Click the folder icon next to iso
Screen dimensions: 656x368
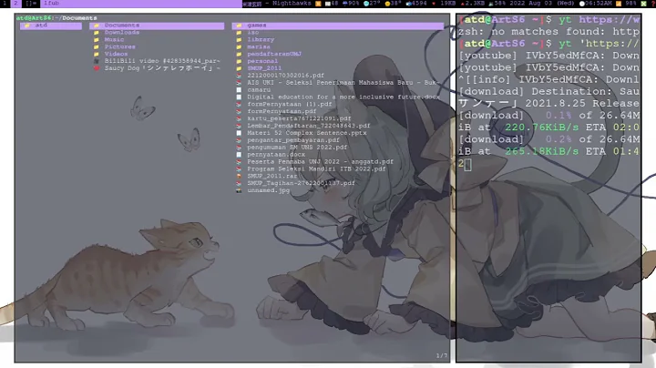(239, 33)
